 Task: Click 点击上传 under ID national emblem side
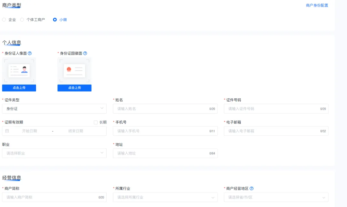pos(74,88)
